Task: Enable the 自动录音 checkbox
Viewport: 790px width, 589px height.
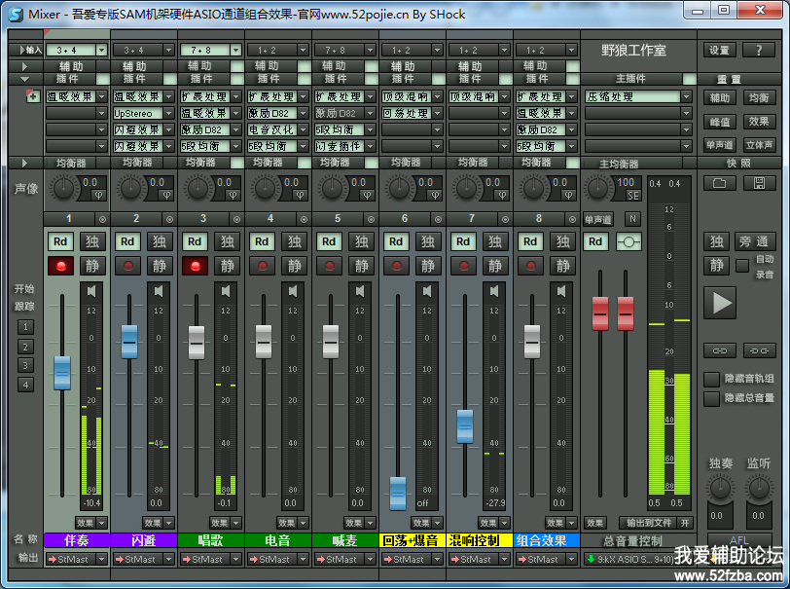Action: coord(741,265)
